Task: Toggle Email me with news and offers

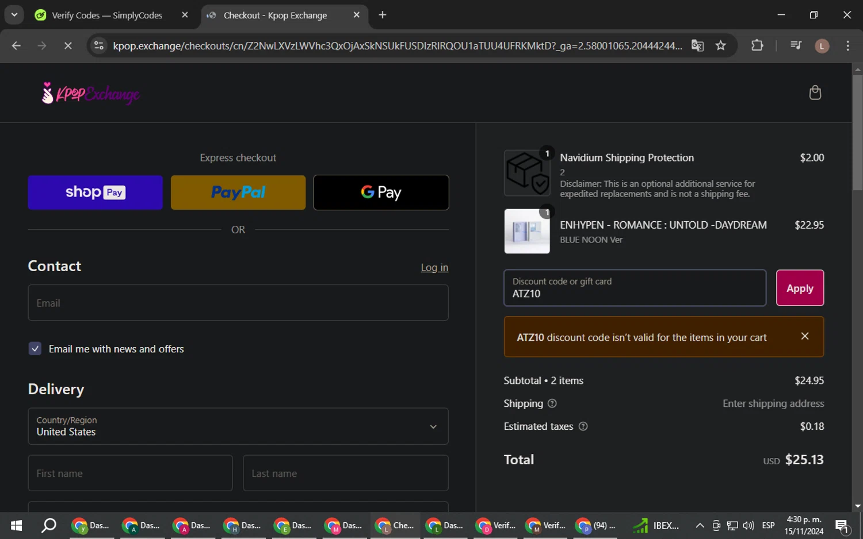Action: tap(35, 349)
